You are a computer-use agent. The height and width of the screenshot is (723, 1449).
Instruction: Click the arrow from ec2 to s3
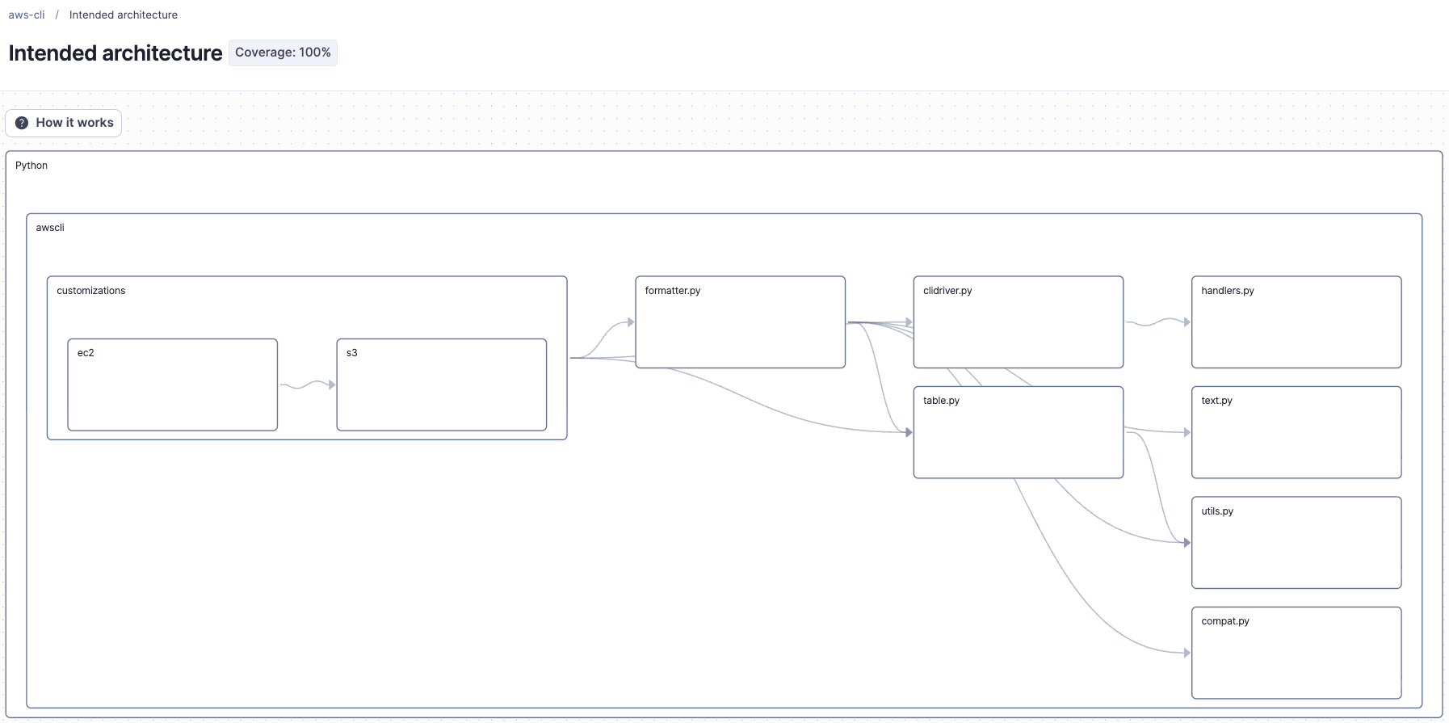(x=307, y=385)
